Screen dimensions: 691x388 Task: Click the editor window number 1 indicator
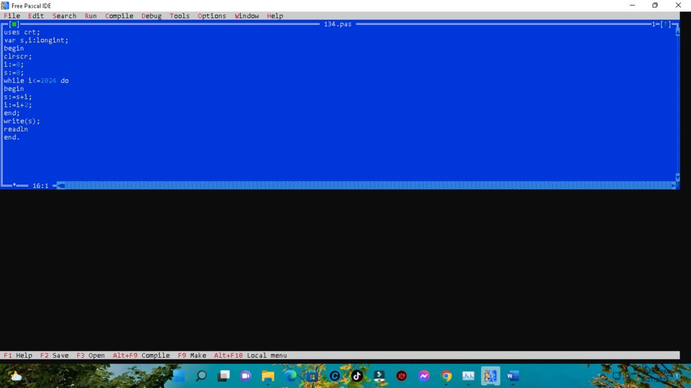(654, 24)
